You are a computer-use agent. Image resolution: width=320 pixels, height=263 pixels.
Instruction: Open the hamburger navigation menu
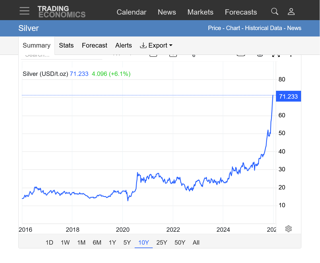click(x=24, y=11)
